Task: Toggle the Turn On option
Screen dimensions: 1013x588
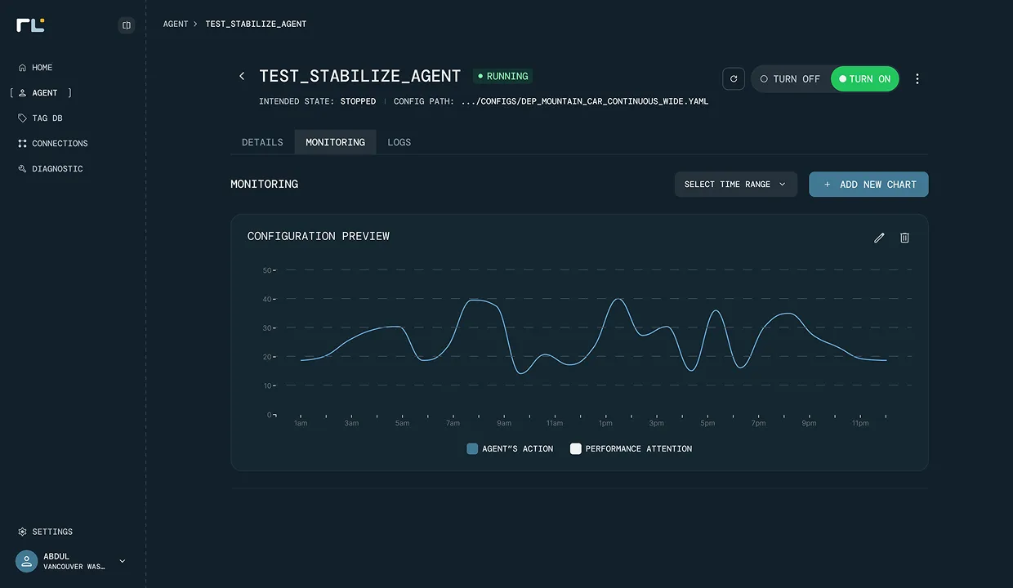Action: (x=865, y=79)
